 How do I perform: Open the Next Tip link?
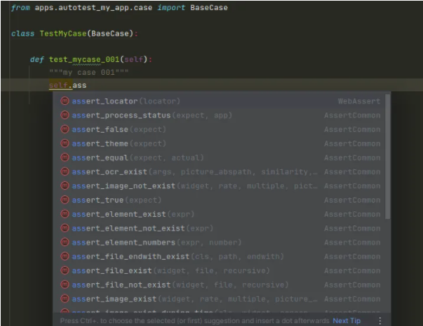coord(347,320)
